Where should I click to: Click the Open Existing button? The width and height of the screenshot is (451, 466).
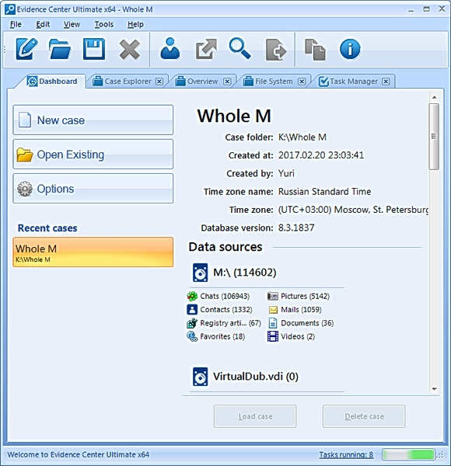click(x=93, y=155)
